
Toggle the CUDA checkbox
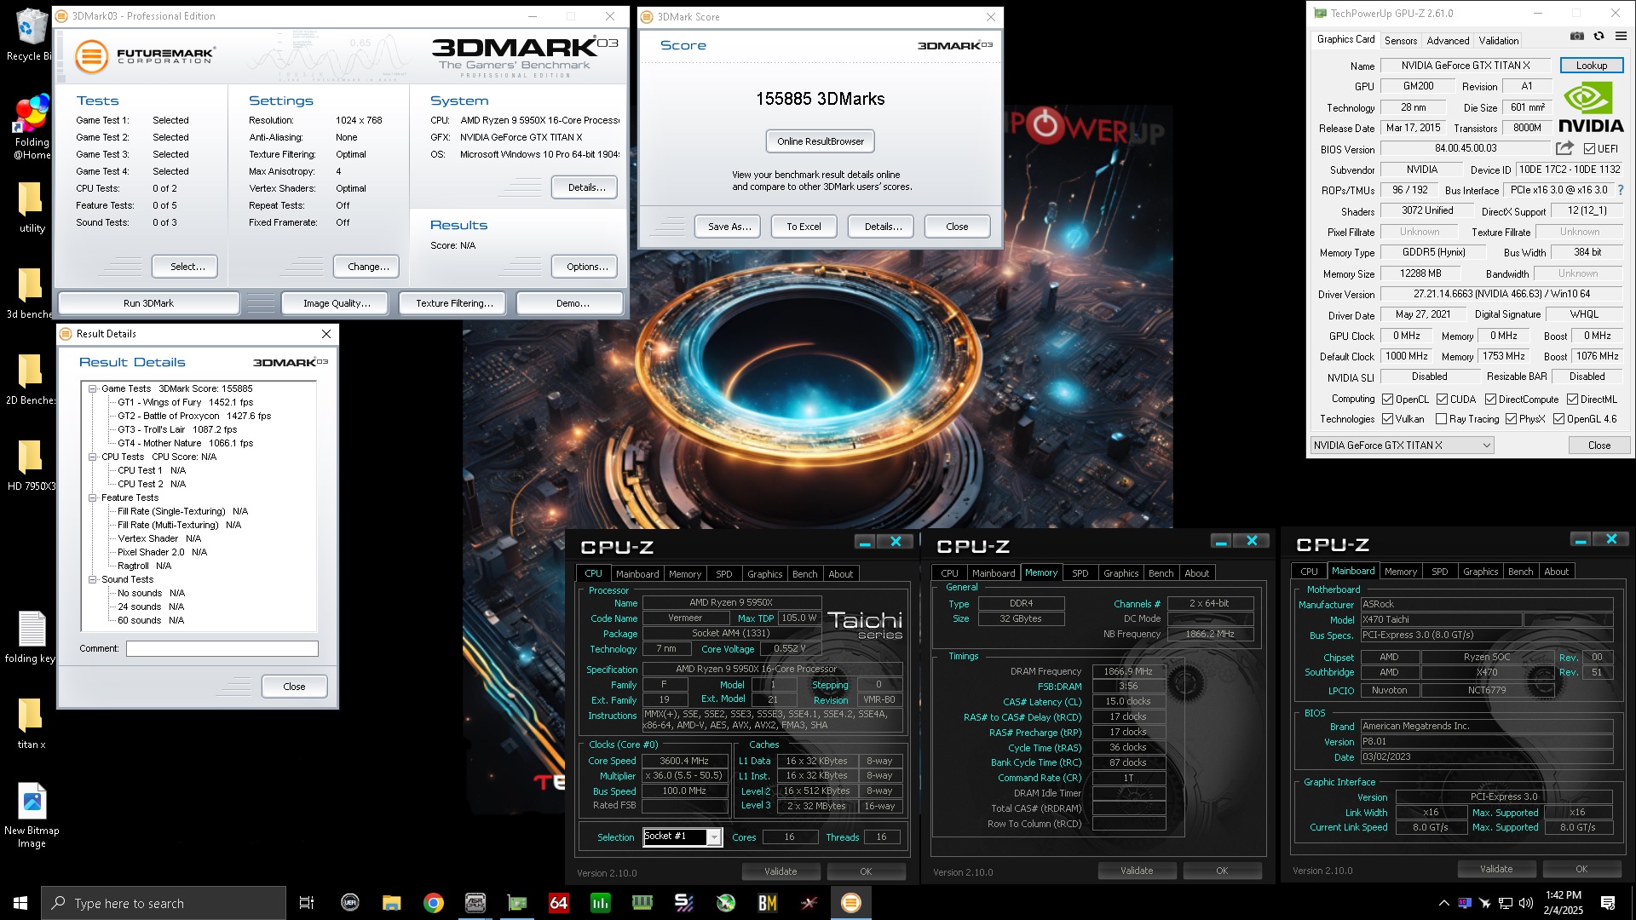pyautogui.click(x=1442, y=399)
